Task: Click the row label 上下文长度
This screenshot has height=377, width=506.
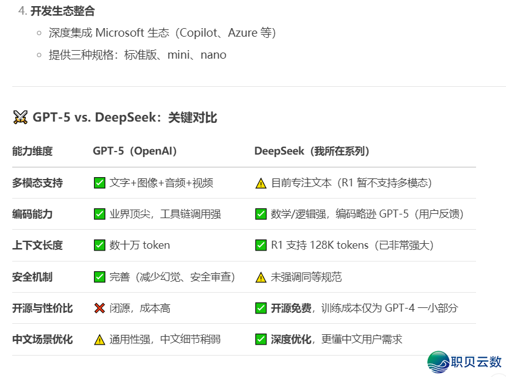Action: click(x=37, y=245)
